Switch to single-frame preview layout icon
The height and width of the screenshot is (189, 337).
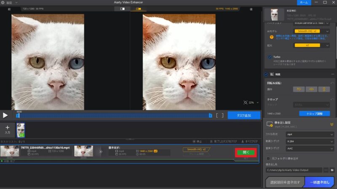123,8
